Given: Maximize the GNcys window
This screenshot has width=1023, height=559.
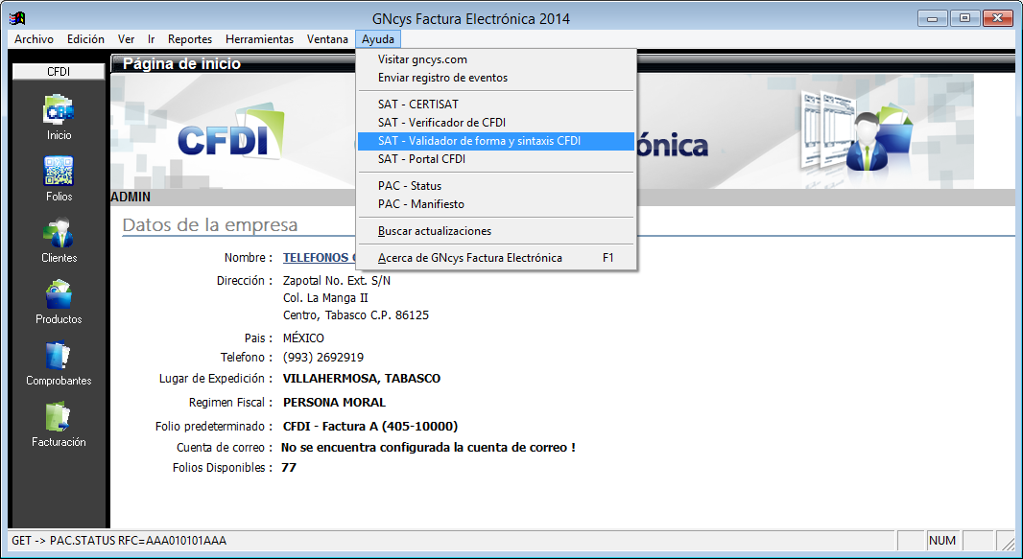Looking at the screenshot, I should [964, 18].
